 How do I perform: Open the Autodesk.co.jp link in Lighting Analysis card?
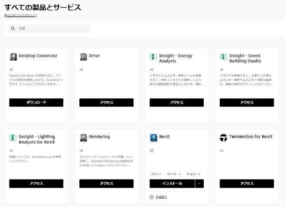pos(42,157)
